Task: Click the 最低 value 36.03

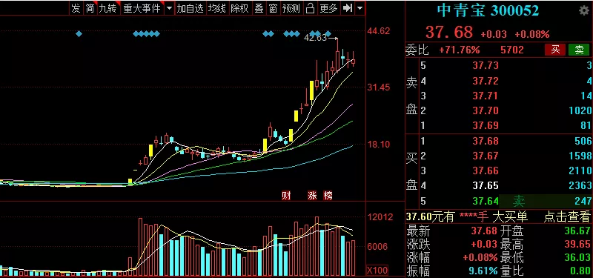Action: pyautogui.click(x=577, y=258)
